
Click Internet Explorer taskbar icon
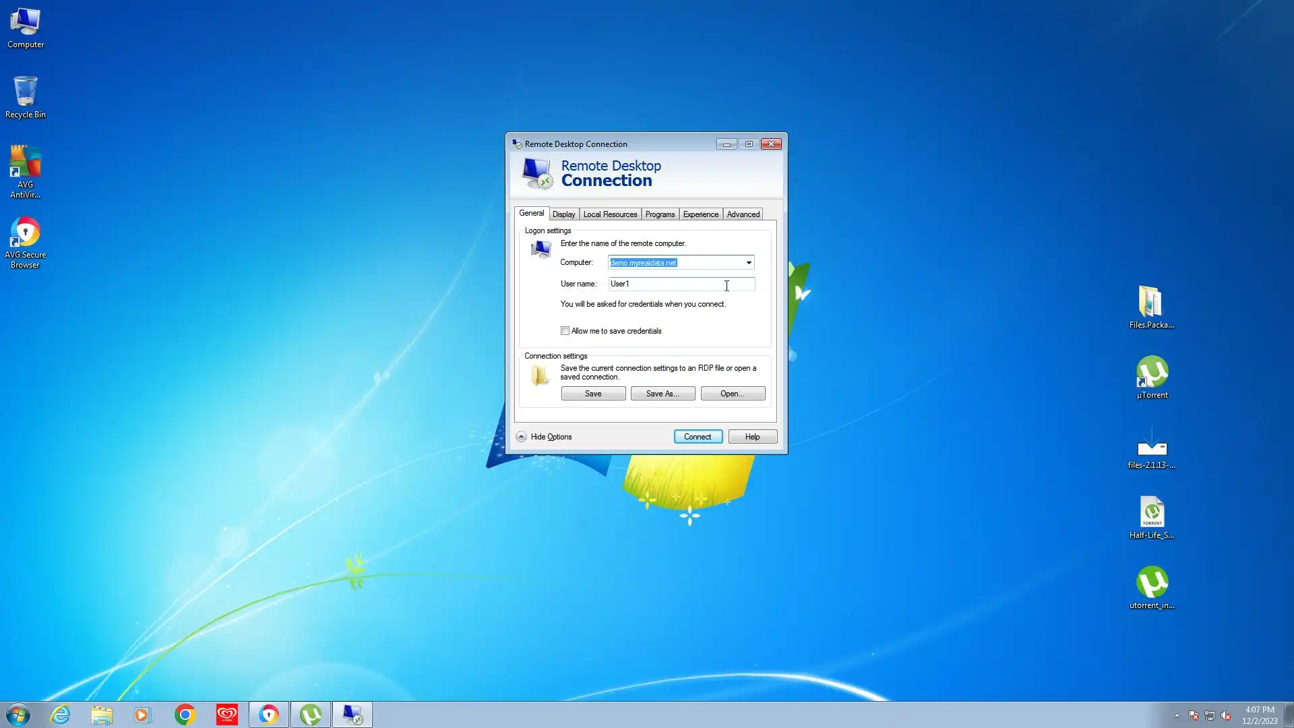61,715
